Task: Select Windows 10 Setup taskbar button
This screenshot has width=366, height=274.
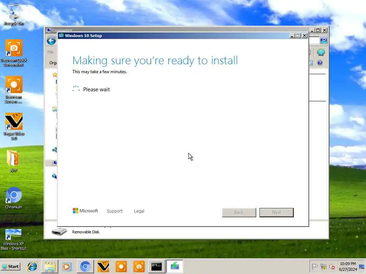Action: 174,266
